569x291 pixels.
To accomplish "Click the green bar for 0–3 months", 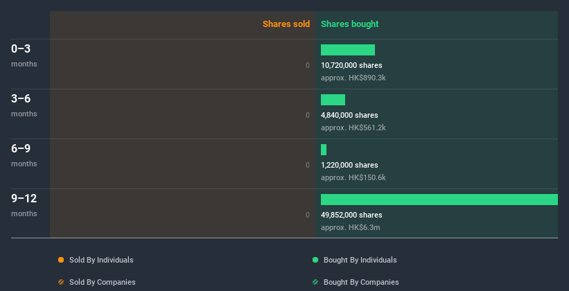I will coord(348,50).
